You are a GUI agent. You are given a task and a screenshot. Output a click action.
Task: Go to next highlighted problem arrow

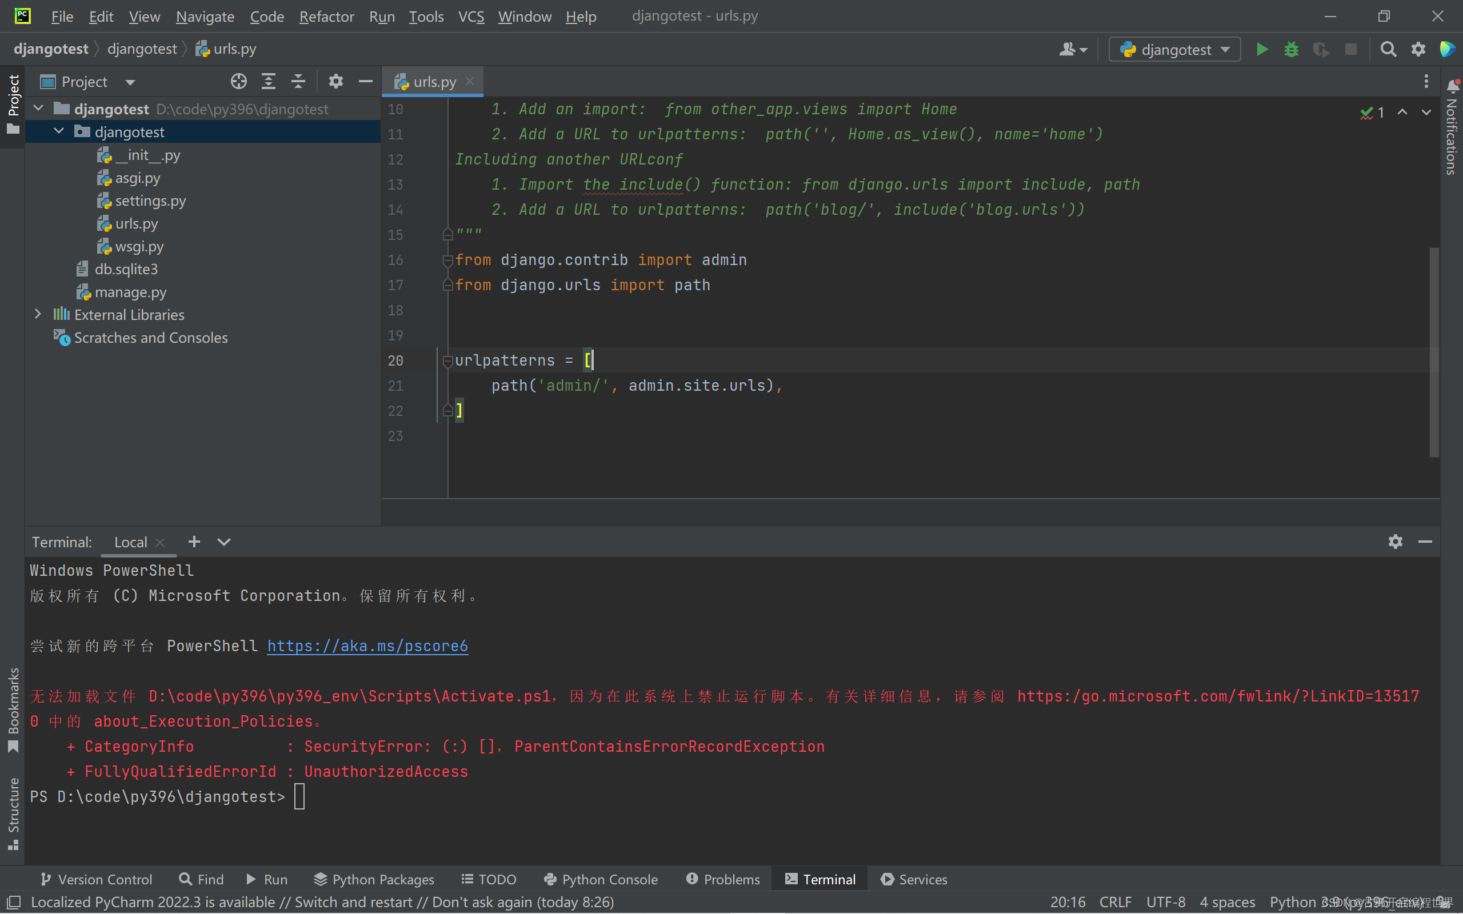tap(1426, 113)
